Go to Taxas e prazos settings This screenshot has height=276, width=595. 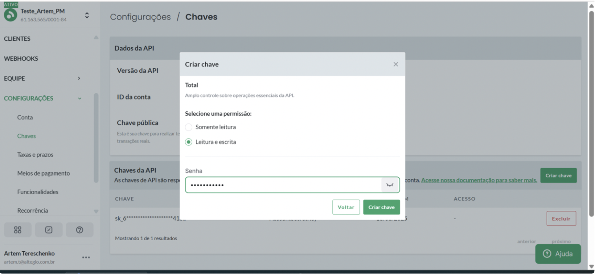(35, 155)
